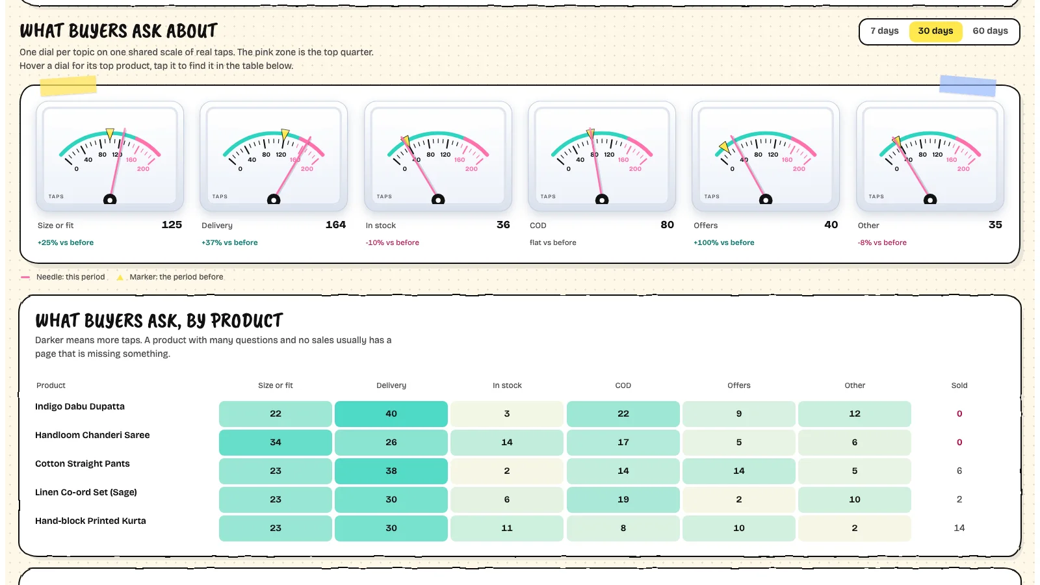1040x585 pixels.
Task: Click the pink Needle legend swatch
Action: (x=25, y=277)
